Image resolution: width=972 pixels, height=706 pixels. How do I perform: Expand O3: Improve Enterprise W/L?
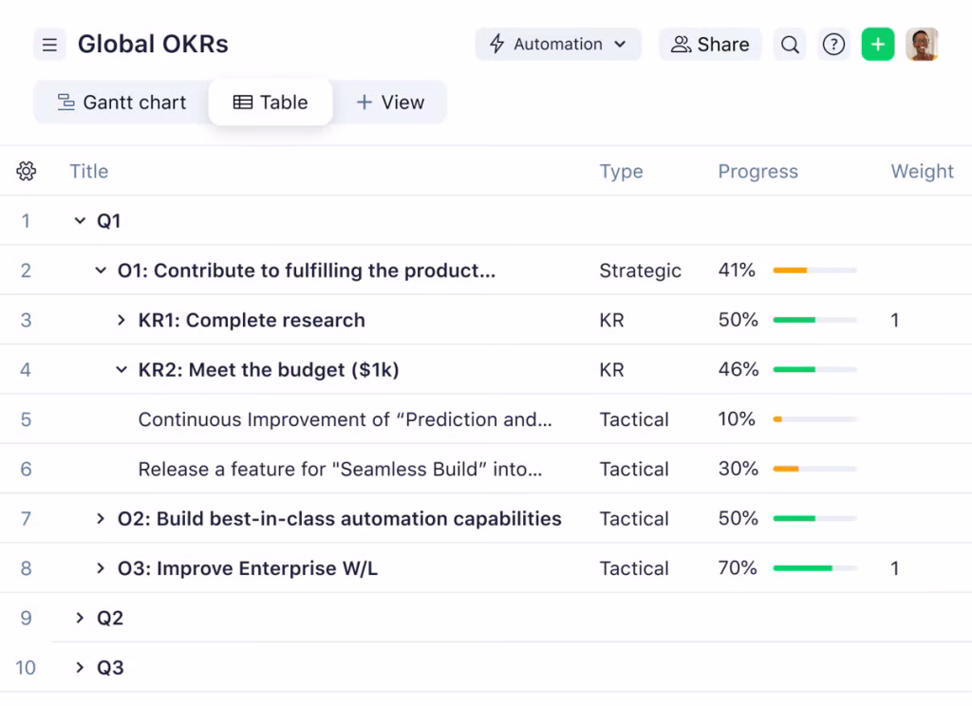point(101,568)
